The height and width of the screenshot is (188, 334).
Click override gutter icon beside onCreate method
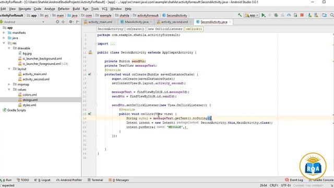pos(90,74)
